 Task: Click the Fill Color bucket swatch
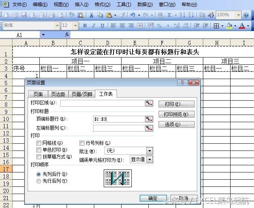229,26
